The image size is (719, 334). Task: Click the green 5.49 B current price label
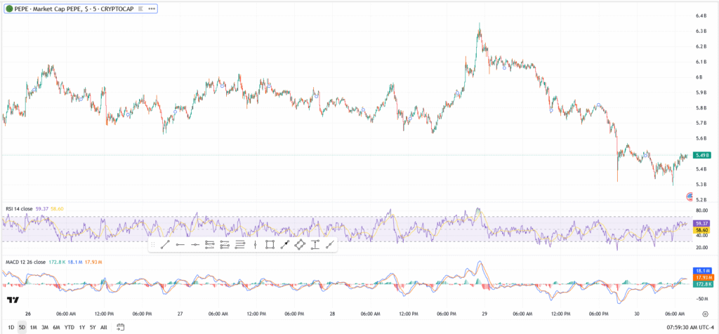(x=702, y=155)
